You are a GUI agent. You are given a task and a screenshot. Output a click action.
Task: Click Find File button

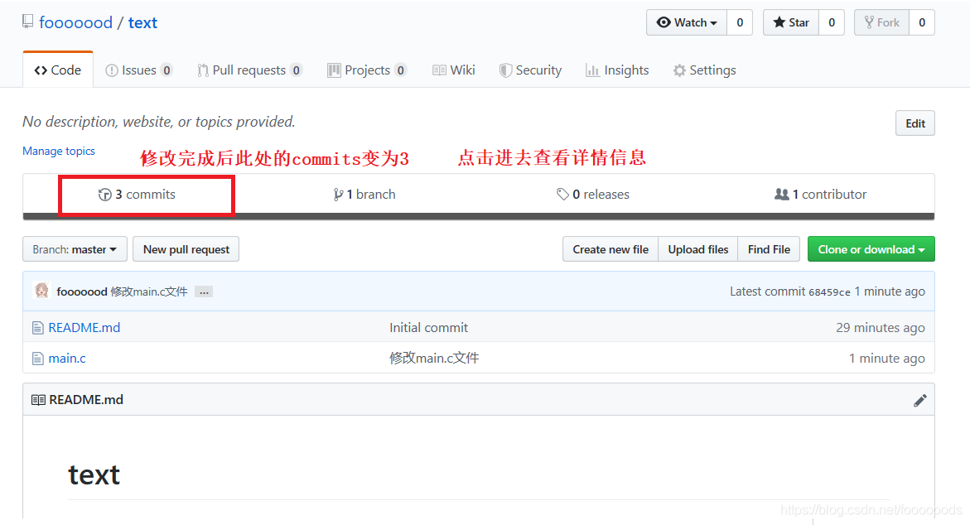769,249
